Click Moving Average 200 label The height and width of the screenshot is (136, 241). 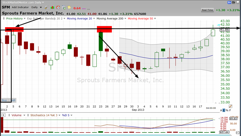click(110, 18)
